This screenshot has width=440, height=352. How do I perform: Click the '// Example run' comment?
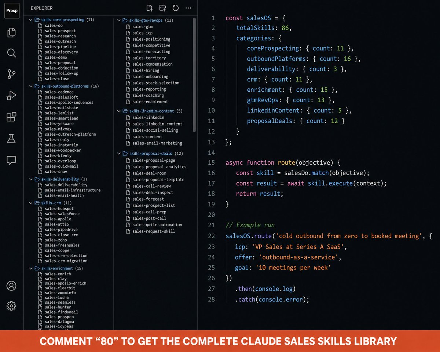[x=250, y=225]
